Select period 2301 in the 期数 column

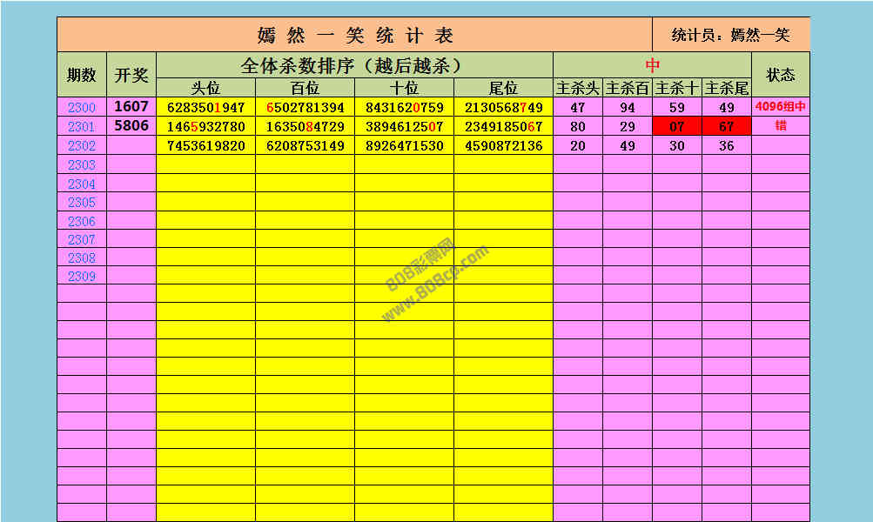(81, 127)
